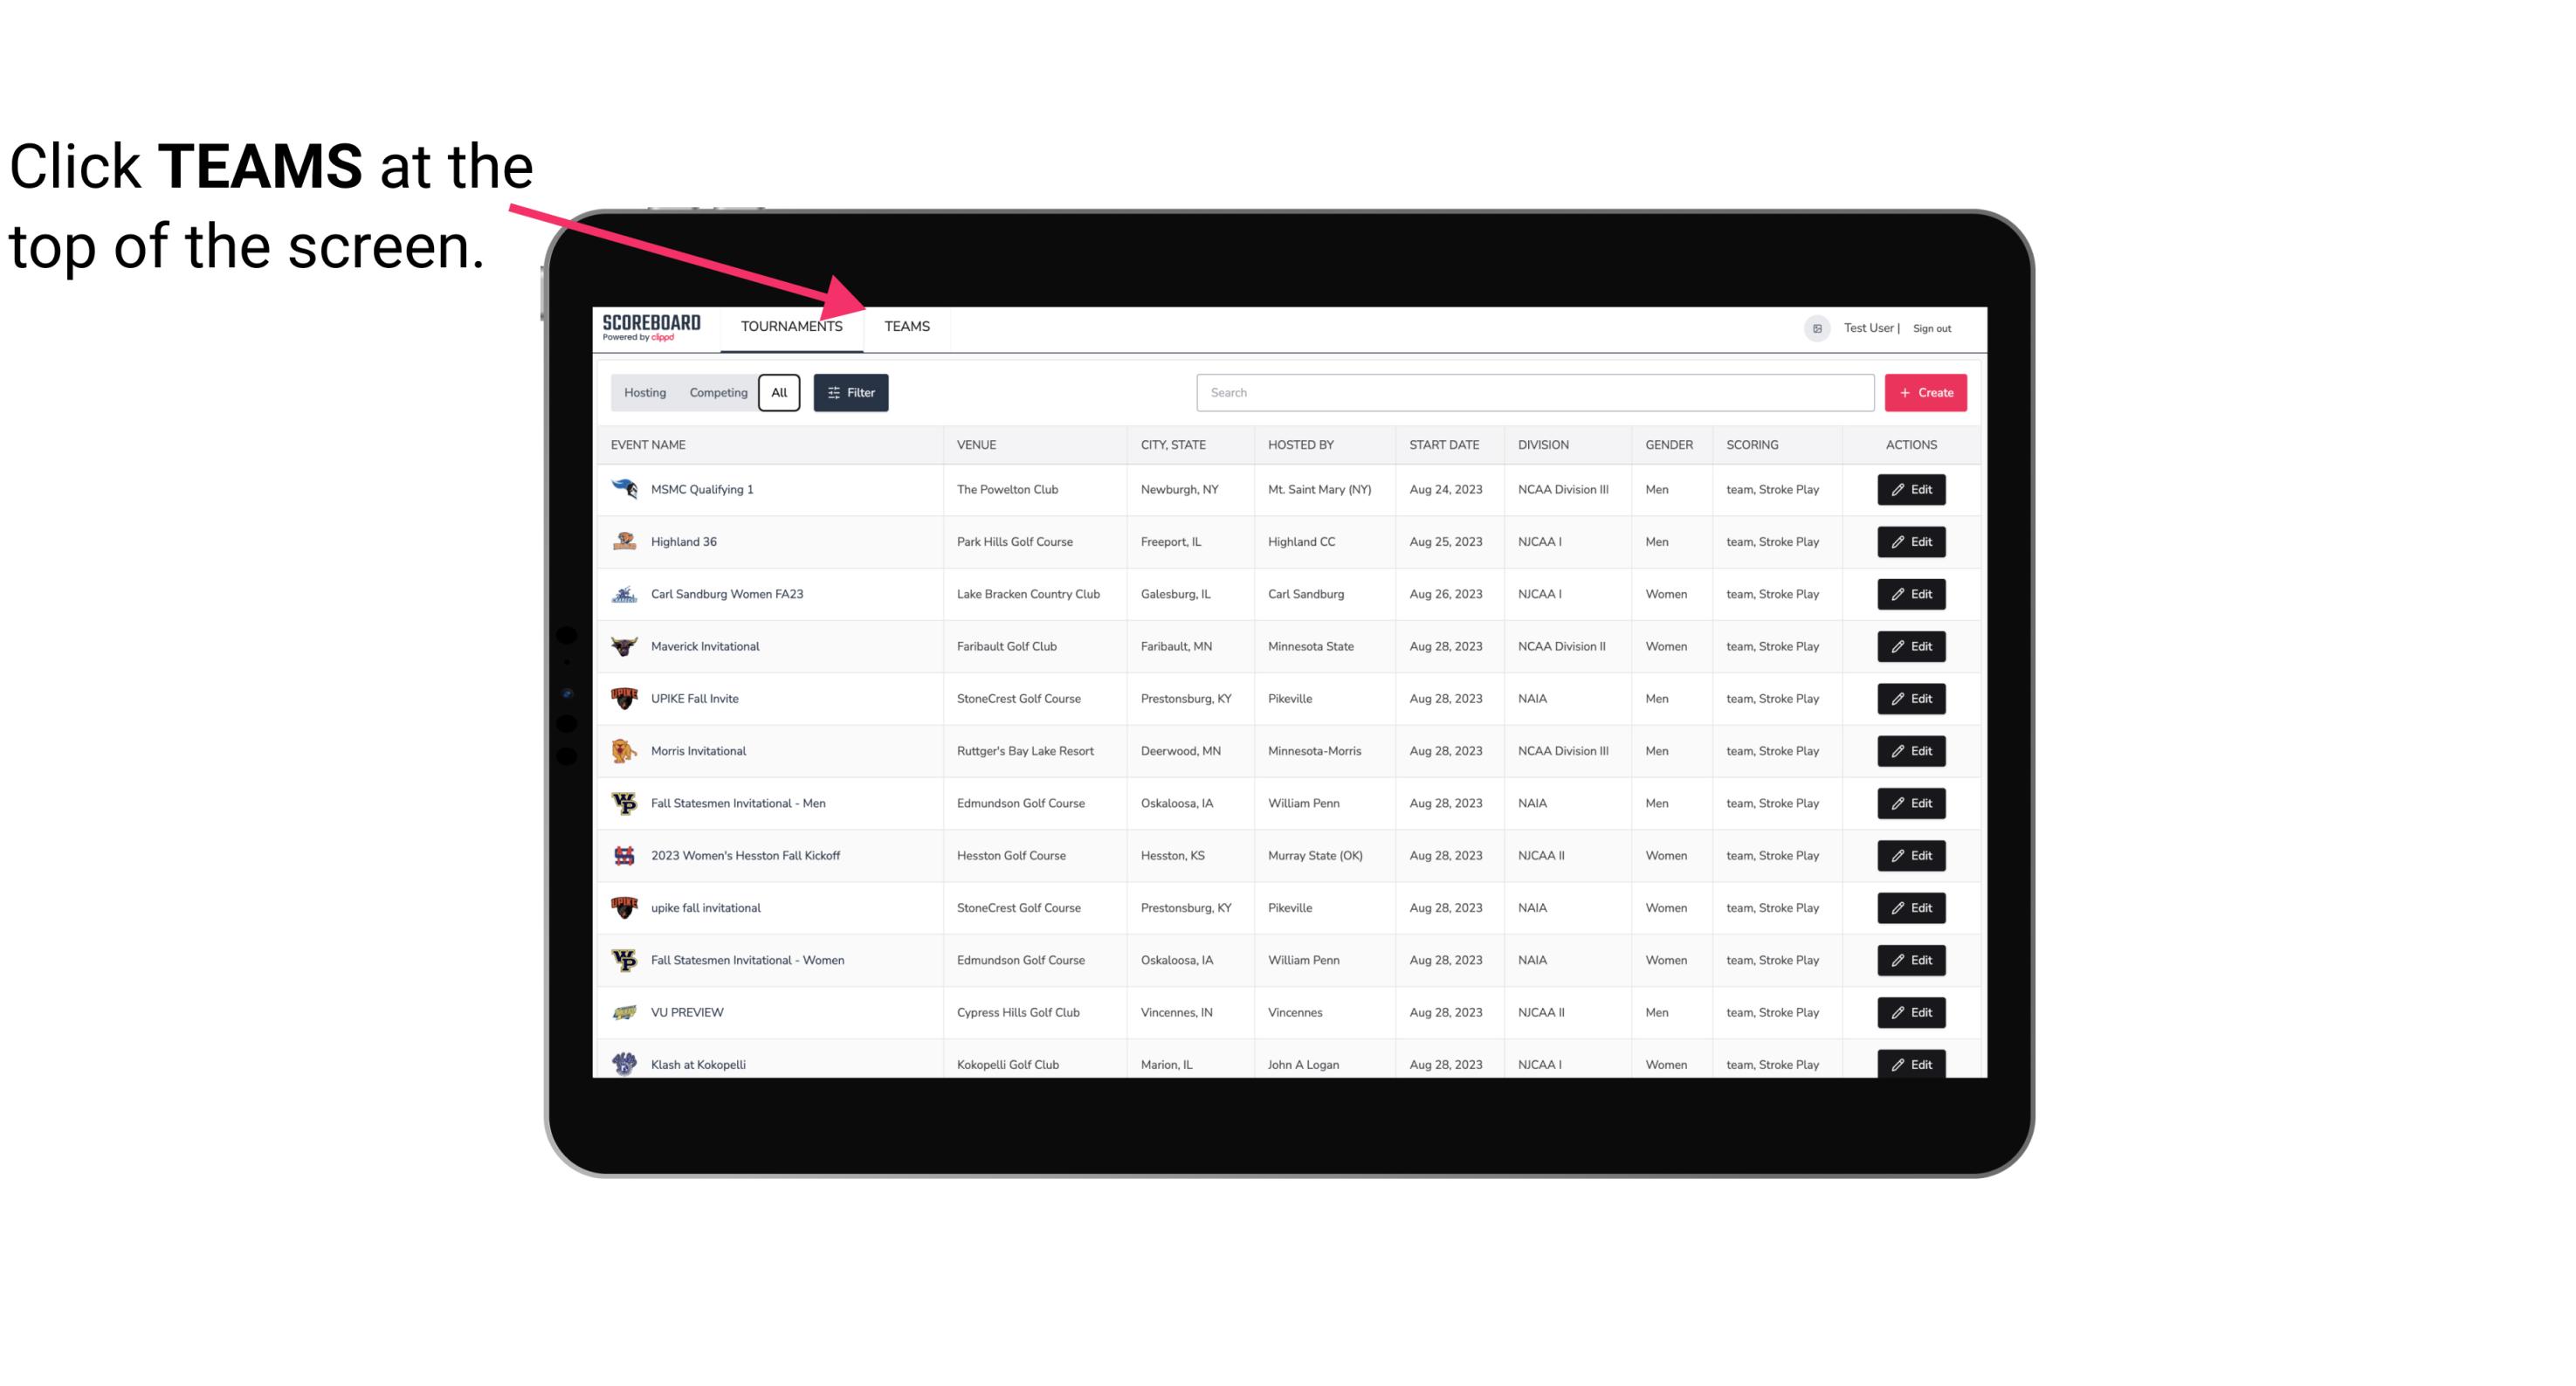Screen dimensions: 2576x1386
Task: Toggle the Hosting filter button
Action: tap(644, 393)
